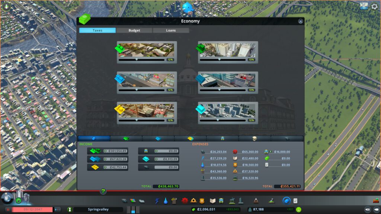Open the Public Transport bus menu
Image resolution: width=381 pixels, height=214 pixels.
(221, 201)
